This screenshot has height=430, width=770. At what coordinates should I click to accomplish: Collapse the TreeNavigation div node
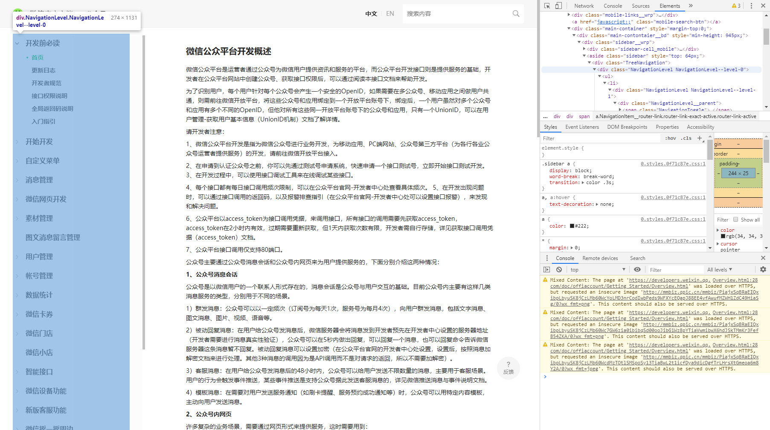(590, 63)
